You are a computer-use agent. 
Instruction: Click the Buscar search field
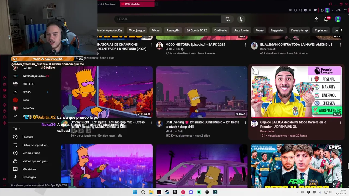tap(168, 19)
